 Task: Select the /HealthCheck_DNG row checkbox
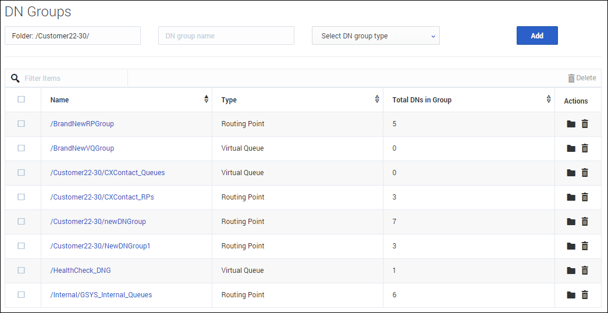pyautogui.click(x=22, y=271)
